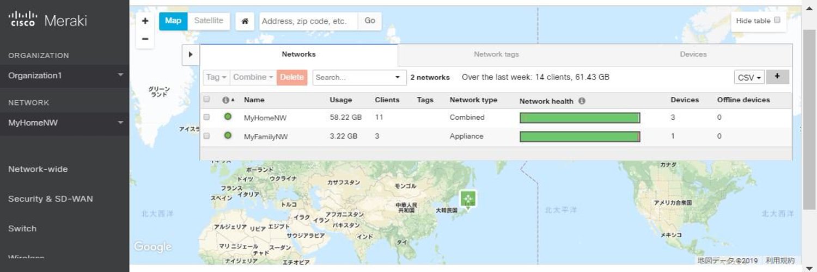Toggle the Hide table checkbox
817x272 pixels.
coord(777,20)
